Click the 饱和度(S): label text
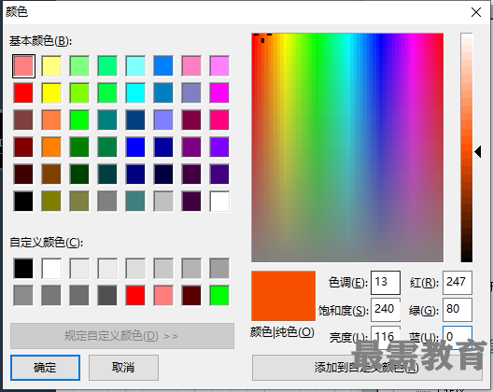Viewport: 493px width, 392px height. pos(344,311)
